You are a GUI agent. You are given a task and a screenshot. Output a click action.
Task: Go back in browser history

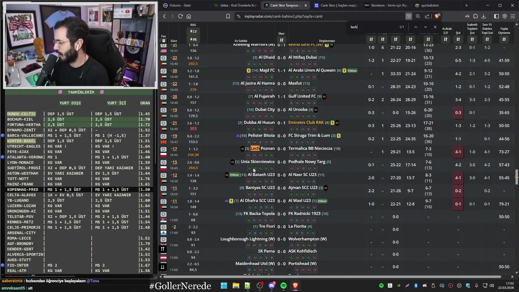164,16
